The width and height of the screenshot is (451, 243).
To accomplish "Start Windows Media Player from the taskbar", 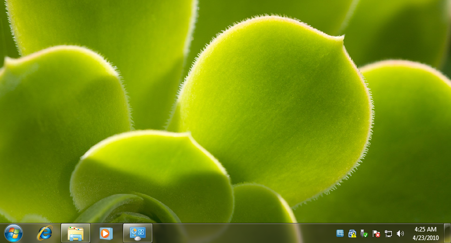I will click(x=106, y=233).
